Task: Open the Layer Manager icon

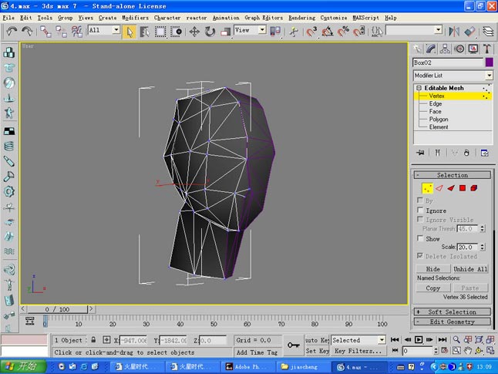Action: [488, 32]
